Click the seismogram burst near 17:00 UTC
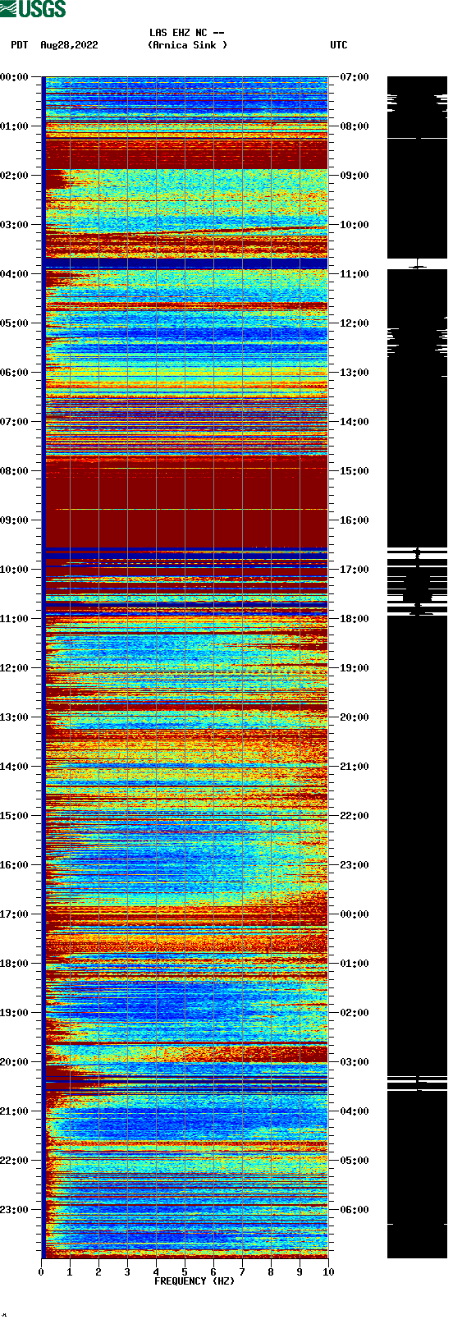 tap(418, 581)
